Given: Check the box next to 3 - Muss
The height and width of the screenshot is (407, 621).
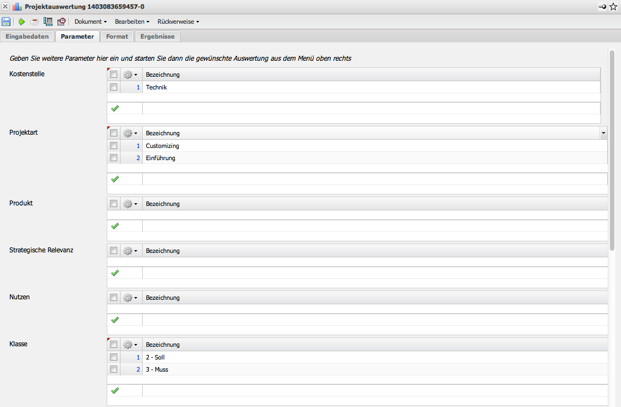Looking at the screenshot, I should click(113, 369).
